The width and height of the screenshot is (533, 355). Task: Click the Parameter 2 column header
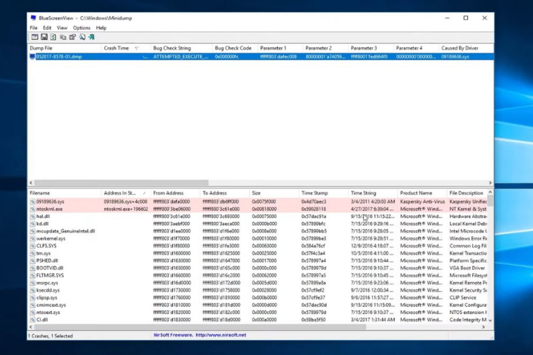tap(325, 48)
